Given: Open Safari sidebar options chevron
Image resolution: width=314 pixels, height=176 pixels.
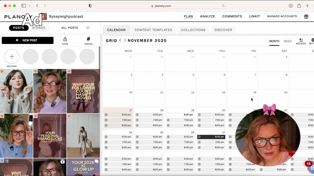Looking at the screenshot, I should (x=29, y=6).
